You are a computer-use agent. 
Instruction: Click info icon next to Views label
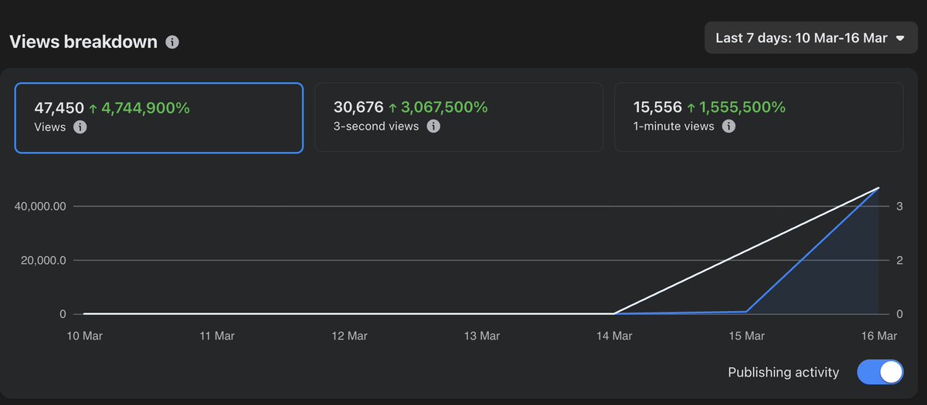(80, 127)
